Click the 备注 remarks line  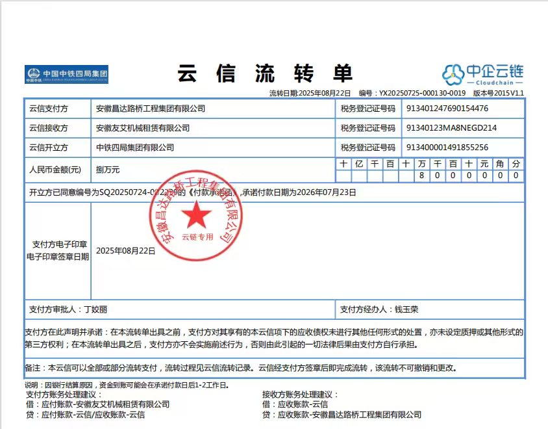click(241, 368)
